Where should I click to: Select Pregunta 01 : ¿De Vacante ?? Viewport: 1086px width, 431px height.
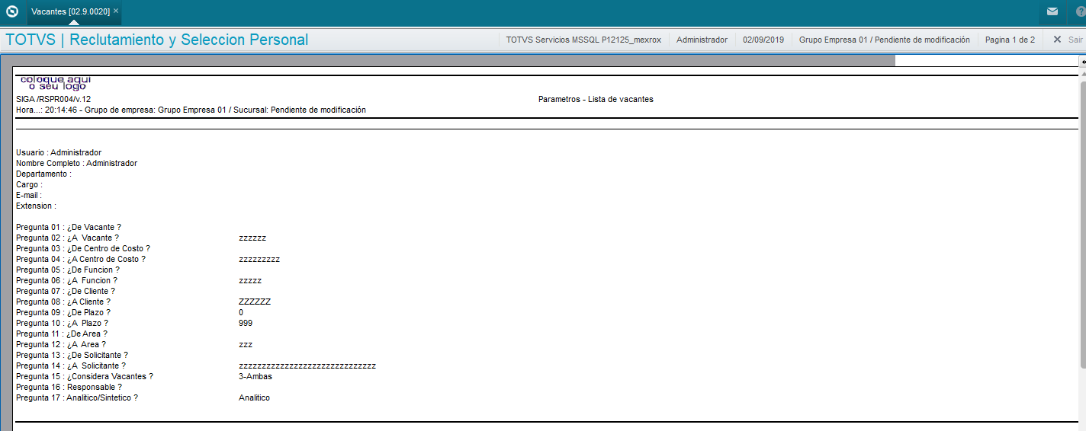pos(69,228)
